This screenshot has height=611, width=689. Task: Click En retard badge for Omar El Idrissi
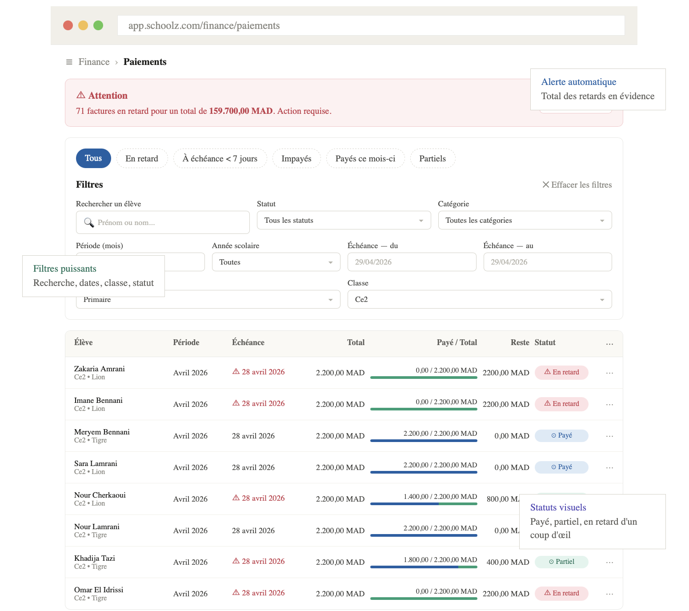pos(561,593)
